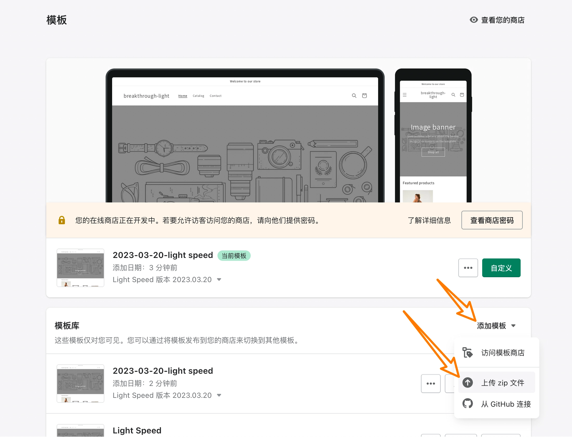The height and width of the screenshot is (437, 572).
Task: Click the cart icon in the desktop theme preview
Action: tap(364, 96)
